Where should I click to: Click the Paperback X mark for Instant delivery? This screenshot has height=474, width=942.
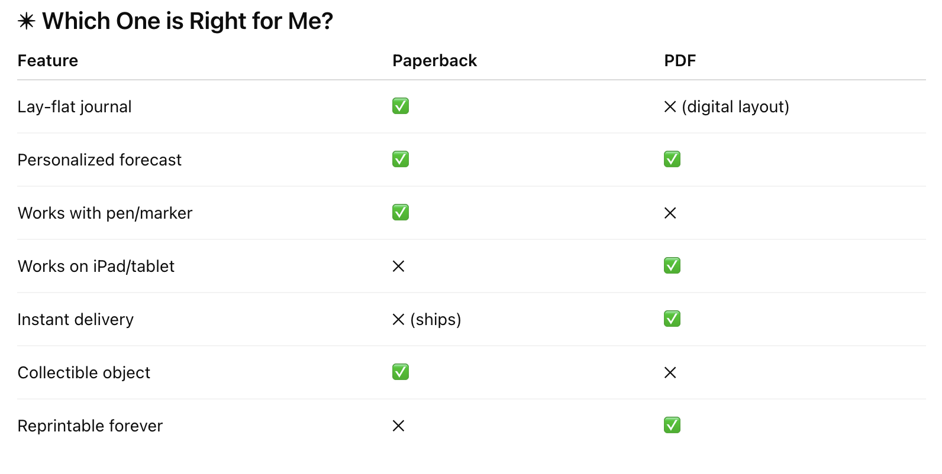click(398, 320)
